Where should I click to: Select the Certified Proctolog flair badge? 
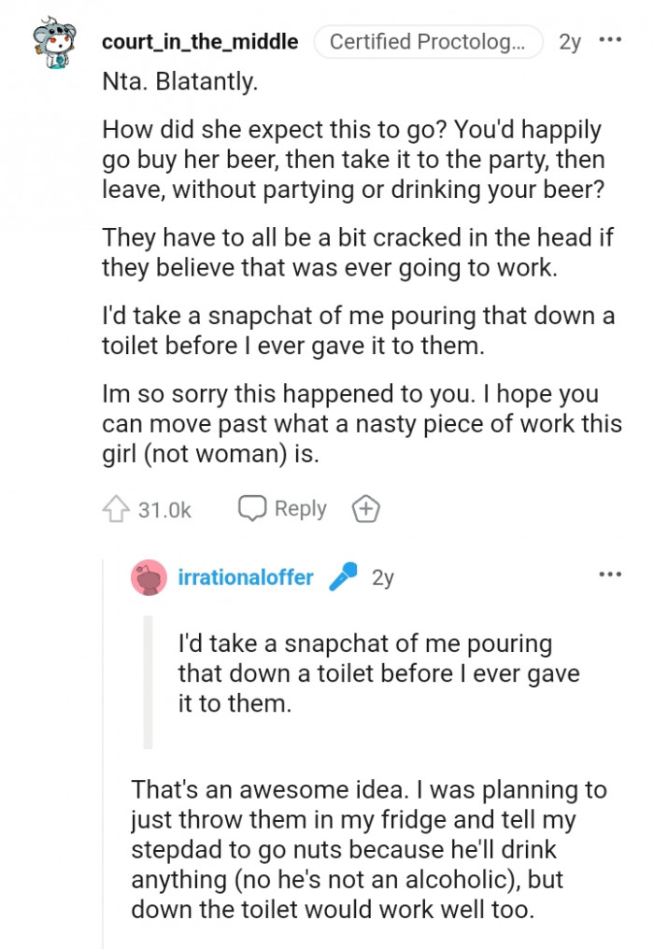click(429, 42)
